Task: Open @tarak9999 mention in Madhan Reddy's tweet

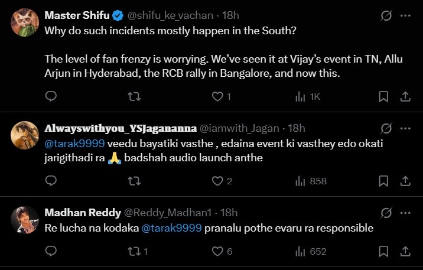Action: [173, 228]
